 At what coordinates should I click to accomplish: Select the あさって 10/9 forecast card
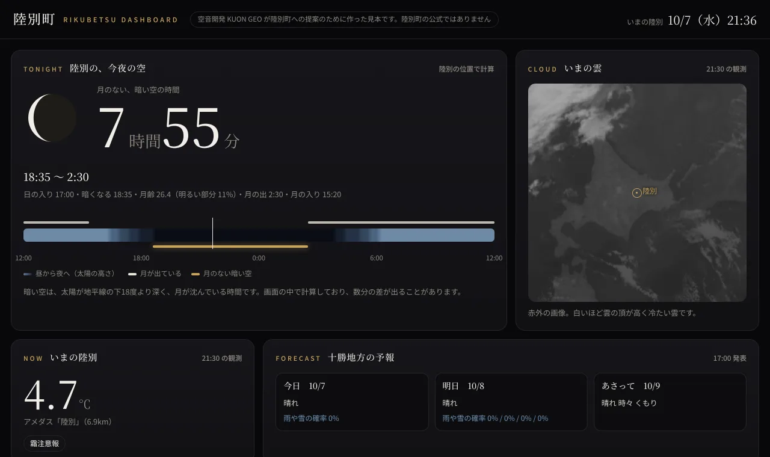tap(670, 402)
